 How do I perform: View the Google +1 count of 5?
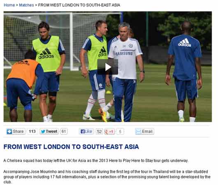(120, 132)
